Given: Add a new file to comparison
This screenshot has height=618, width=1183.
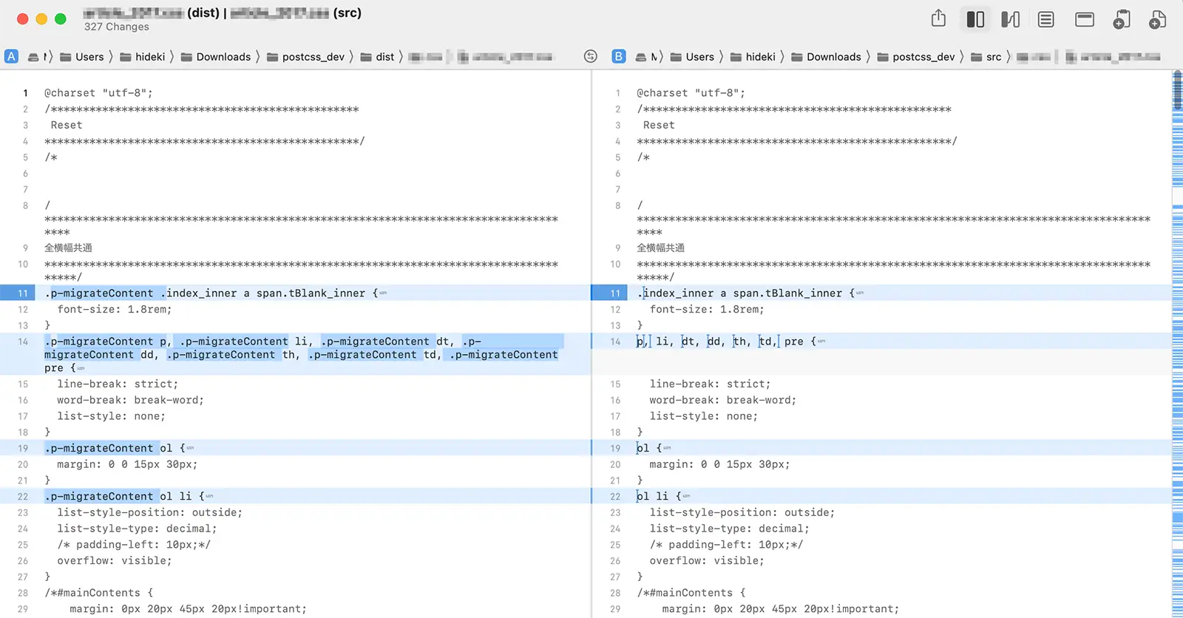Looking at the screenshot, I should (1157, 19).
